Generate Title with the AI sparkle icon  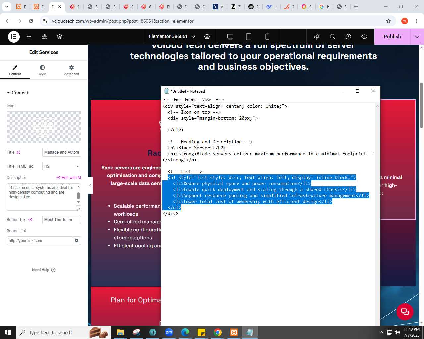(18, 152)
